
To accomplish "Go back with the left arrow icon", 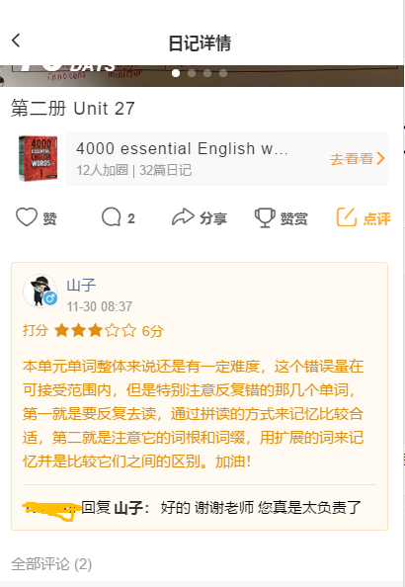I will (16, 41).
